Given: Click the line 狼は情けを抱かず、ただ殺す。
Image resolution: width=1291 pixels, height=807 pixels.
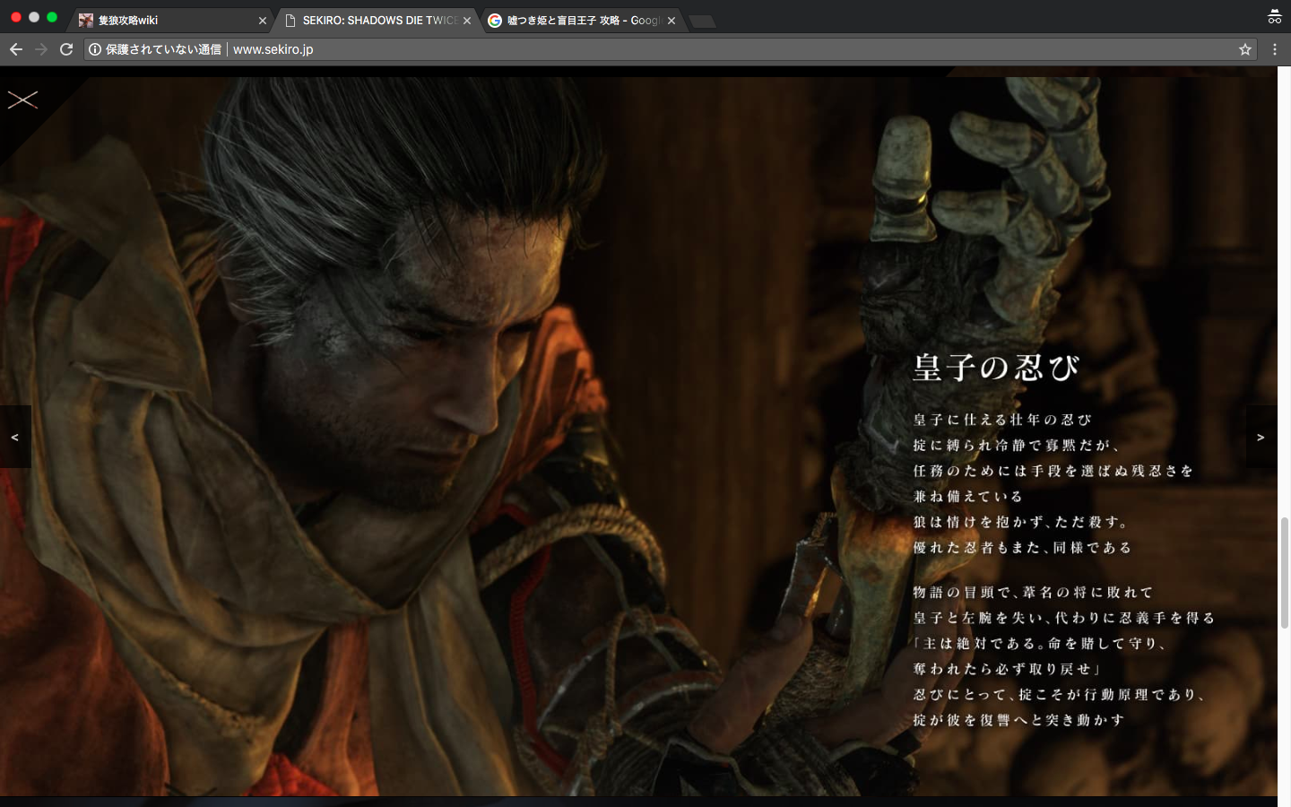Looking at the screenshot, I should 1021,522.
